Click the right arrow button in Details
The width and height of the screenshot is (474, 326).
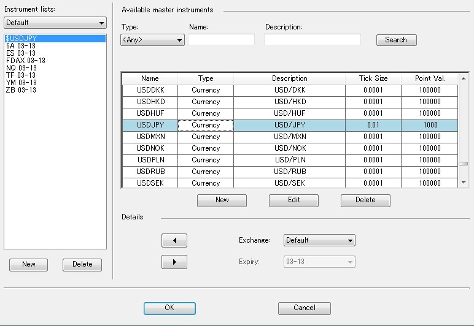(x=174, y=262)
